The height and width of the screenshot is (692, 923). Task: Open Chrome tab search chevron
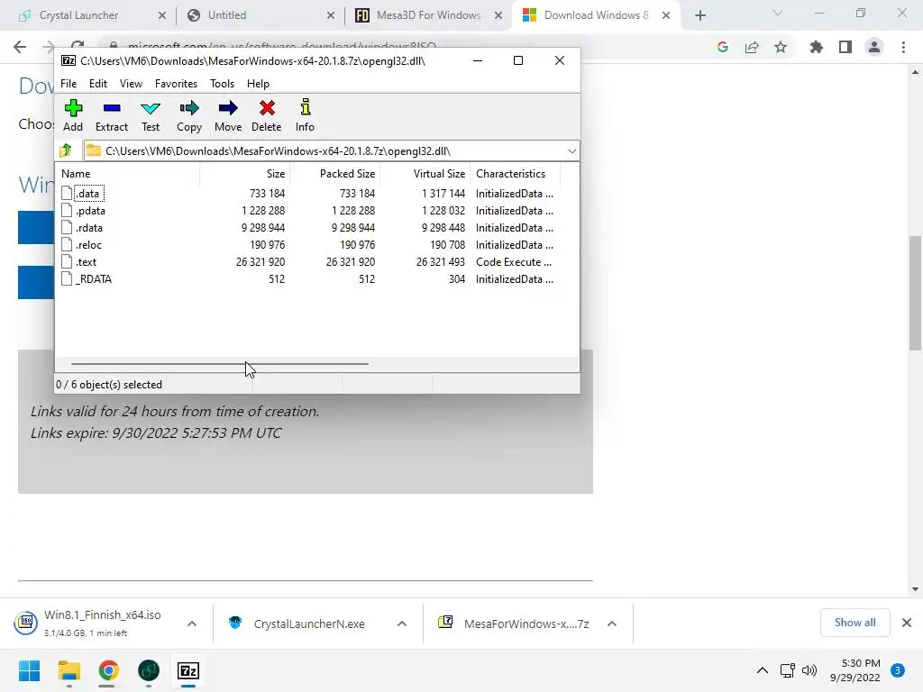(778, 13)
